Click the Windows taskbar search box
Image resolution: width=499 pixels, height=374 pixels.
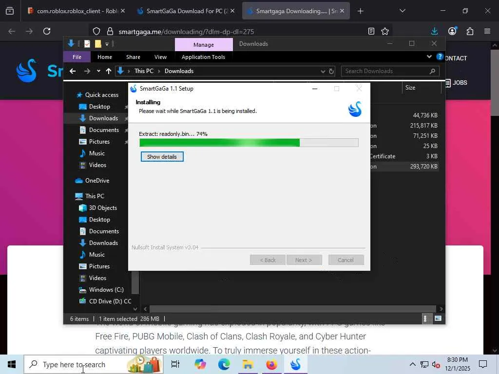93,364
